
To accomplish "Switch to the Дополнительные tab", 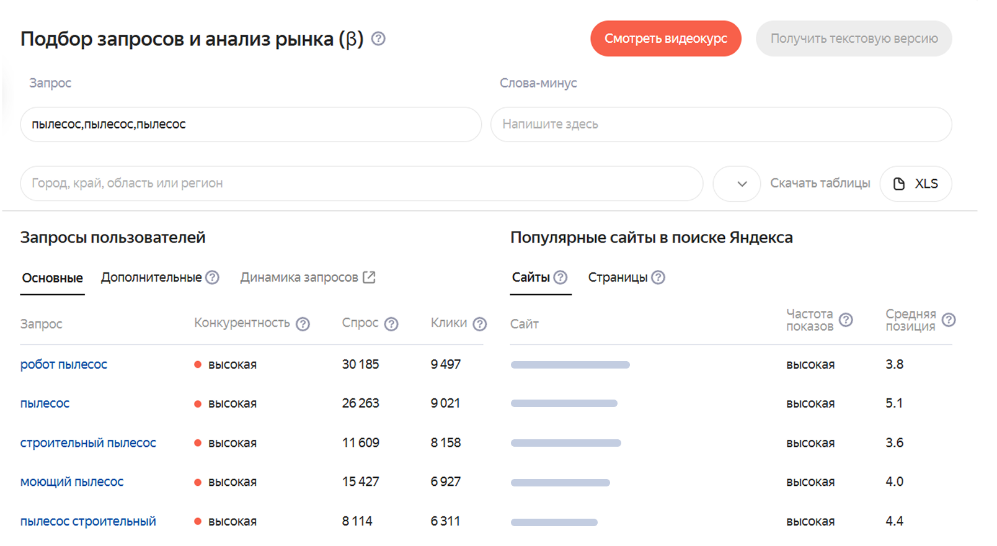I will point(151,277).
